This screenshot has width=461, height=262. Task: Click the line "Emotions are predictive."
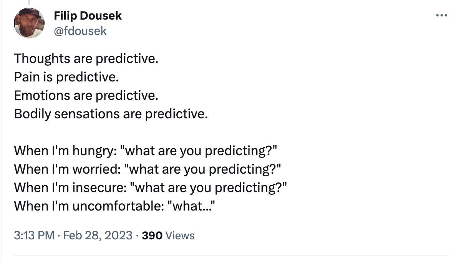point(86,95)
